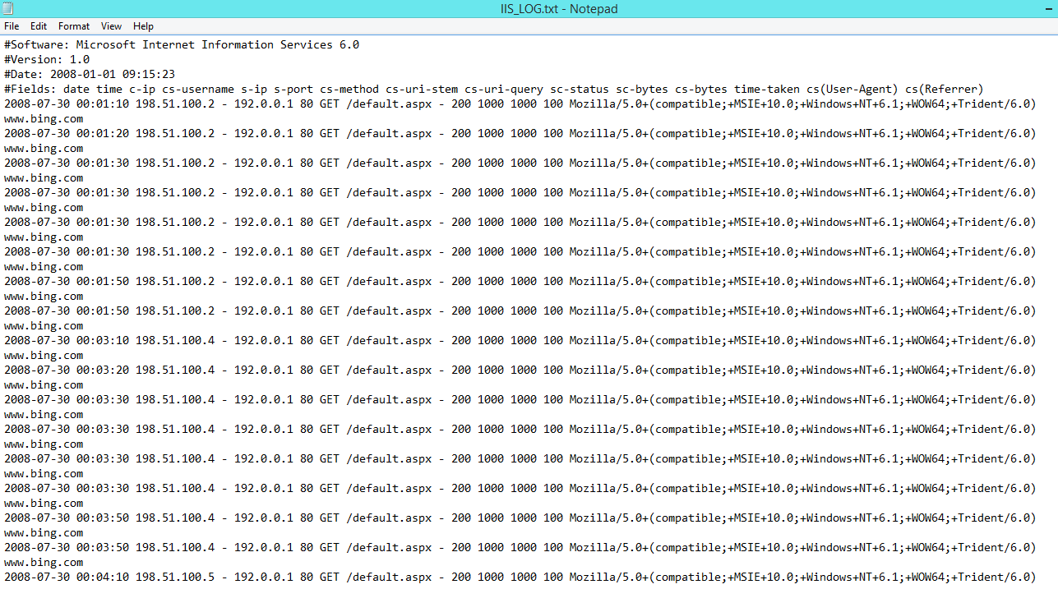Image resolution: width=1058 pixels, height=589 pixels.
Task: Click 'cs(Referrer)' in the Fields line
Action: 945,90
